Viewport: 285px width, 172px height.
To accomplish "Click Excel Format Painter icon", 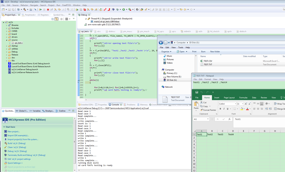I will tap(201, 110).
